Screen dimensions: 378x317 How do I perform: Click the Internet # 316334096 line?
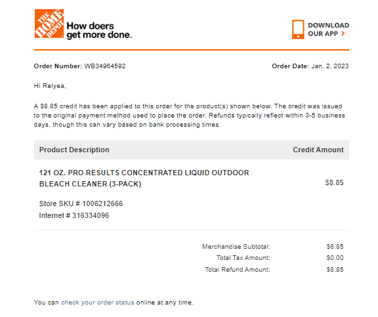[x=74, y=215]
